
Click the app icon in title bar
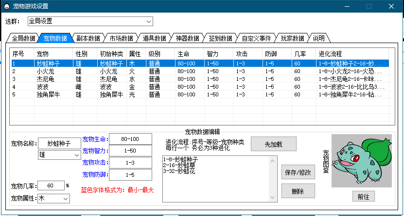[6, 6]
